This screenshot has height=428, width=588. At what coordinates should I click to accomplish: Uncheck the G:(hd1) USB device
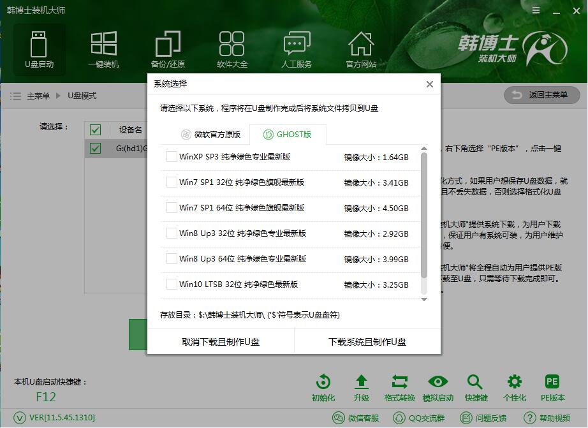[x=96, y=148]
